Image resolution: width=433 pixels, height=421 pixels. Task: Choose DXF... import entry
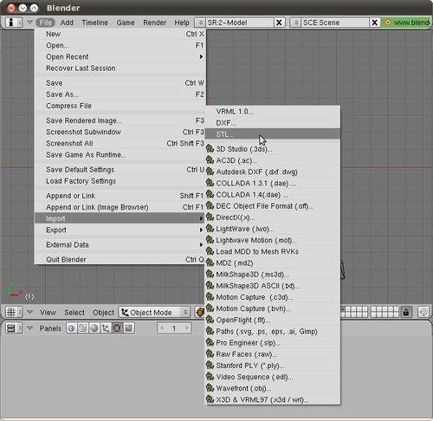click(x=273, y=123)
